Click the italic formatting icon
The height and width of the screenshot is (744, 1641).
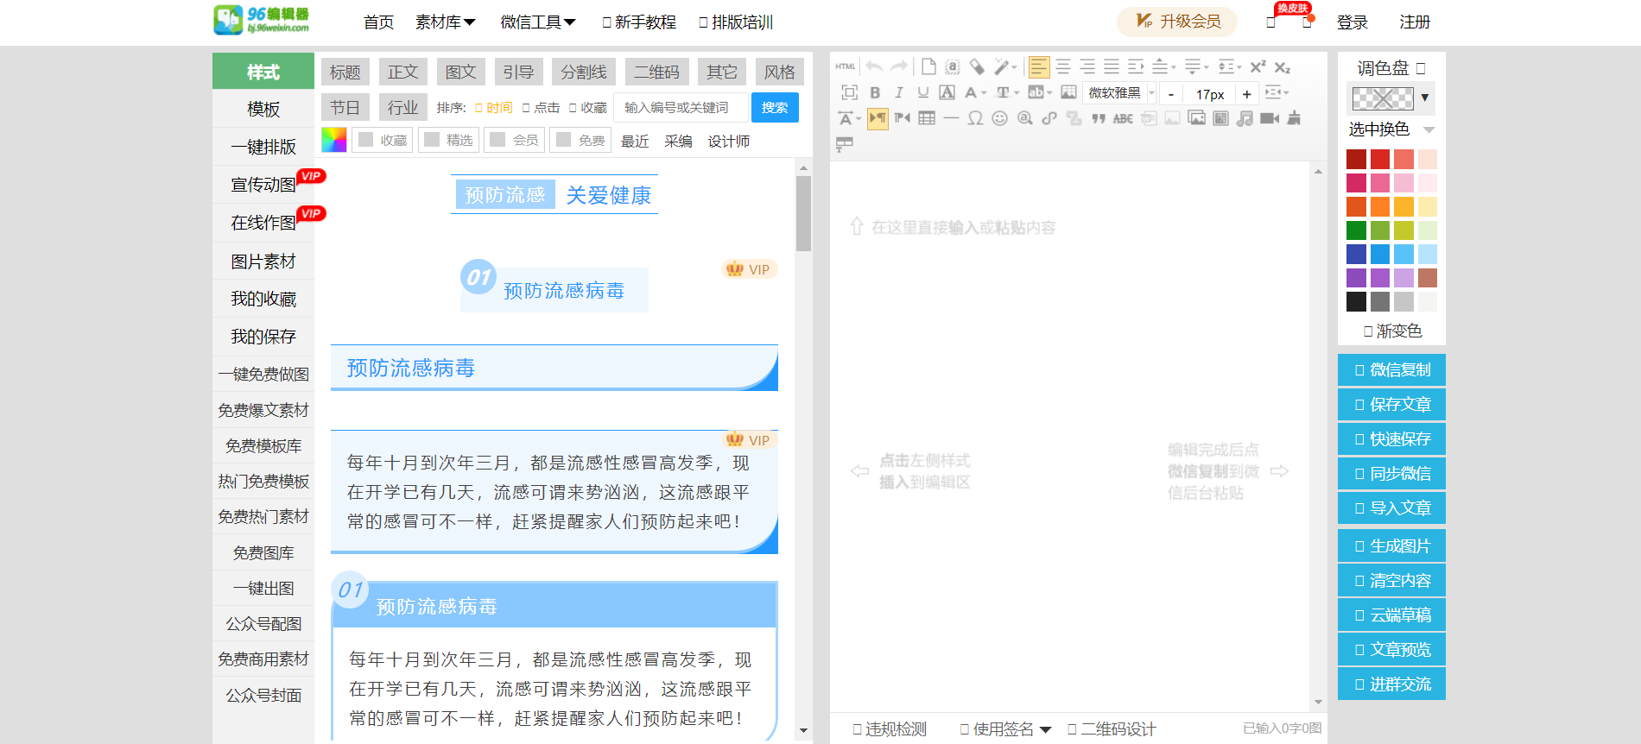(x=899, y=93)
